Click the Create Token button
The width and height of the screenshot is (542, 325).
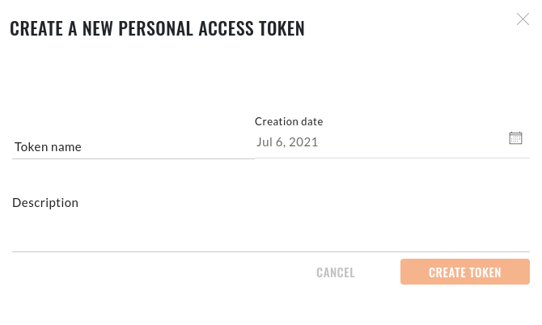tap(464, 272)
